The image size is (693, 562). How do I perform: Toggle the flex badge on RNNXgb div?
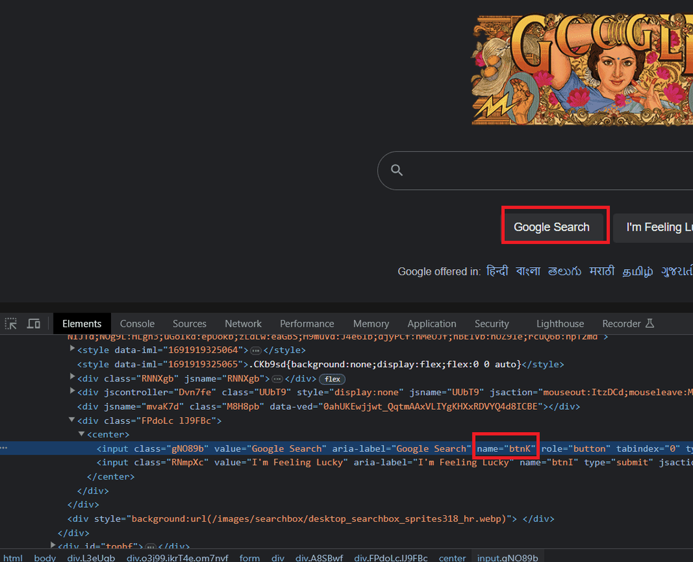pyautogui.click(x=332, y=379)
